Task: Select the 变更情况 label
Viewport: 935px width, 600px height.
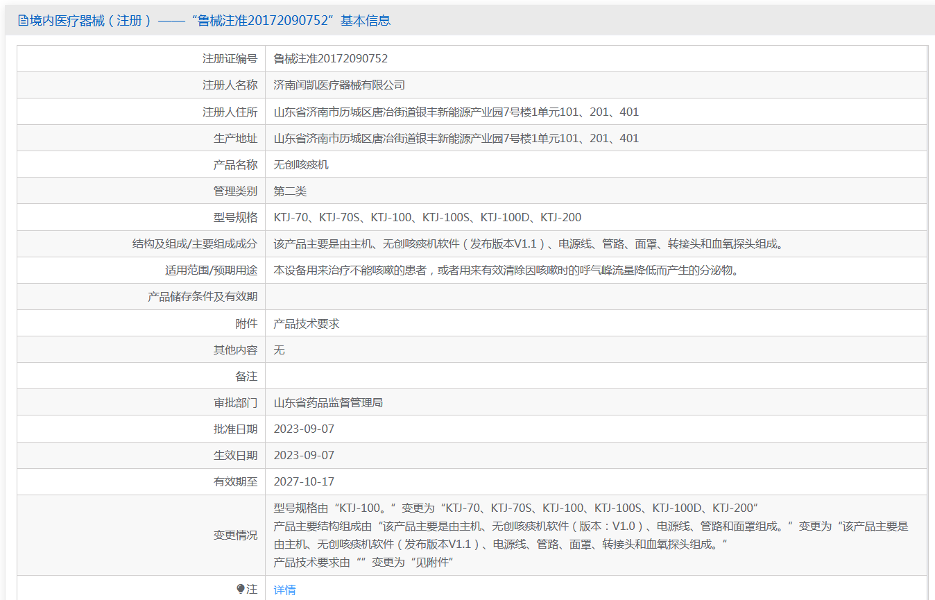Action: click(235, 535)
